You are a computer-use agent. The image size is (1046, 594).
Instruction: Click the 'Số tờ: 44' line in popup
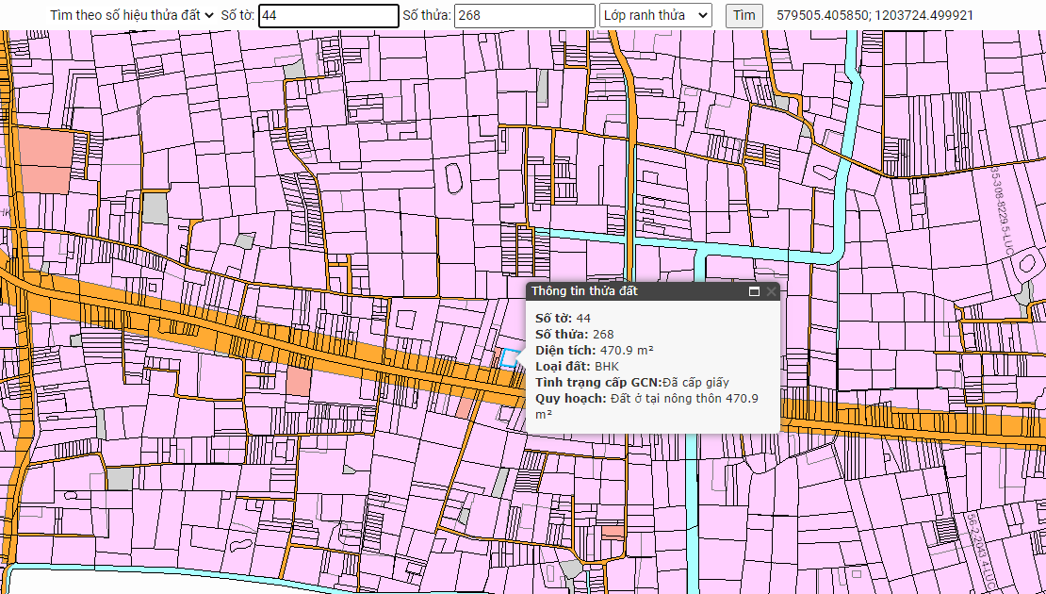click(x=563, y=318)
